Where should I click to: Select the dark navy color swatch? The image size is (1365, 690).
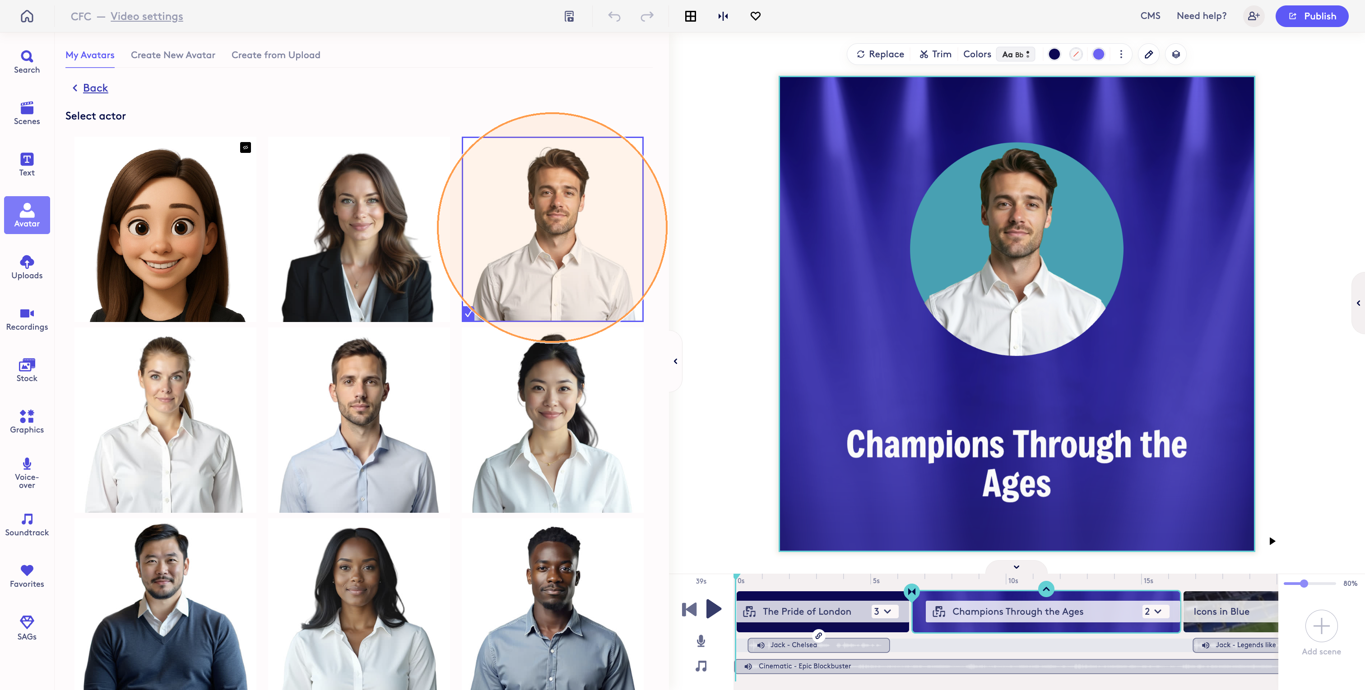tap(1054, 54)
